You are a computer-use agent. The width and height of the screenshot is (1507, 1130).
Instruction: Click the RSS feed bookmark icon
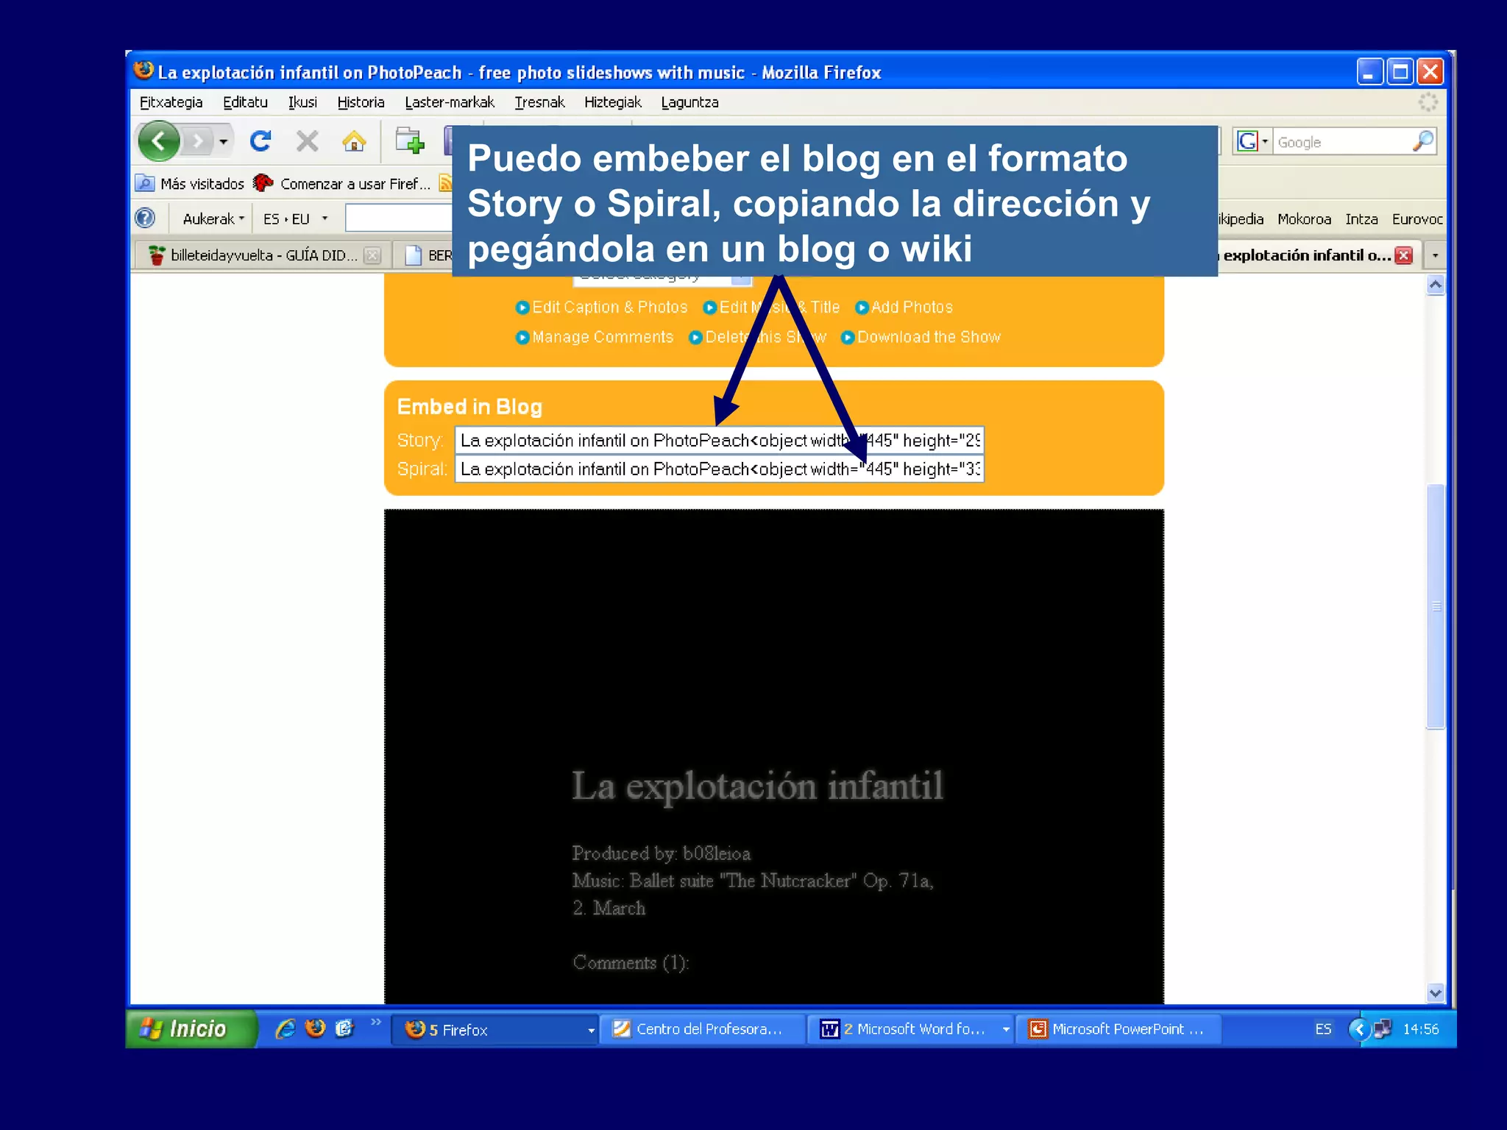(x=445, y=183)
